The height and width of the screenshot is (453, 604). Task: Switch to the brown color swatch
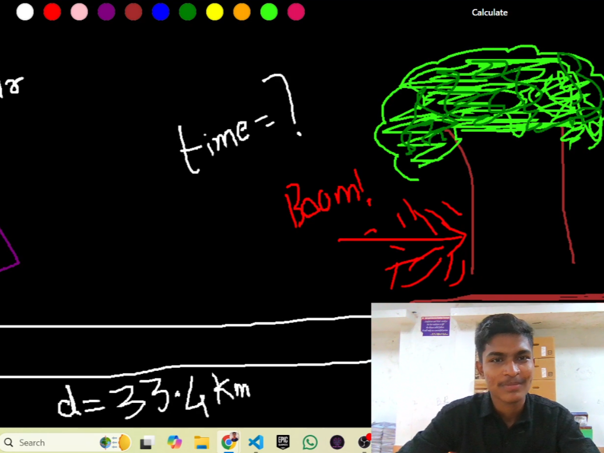click(x=134, y=12)
